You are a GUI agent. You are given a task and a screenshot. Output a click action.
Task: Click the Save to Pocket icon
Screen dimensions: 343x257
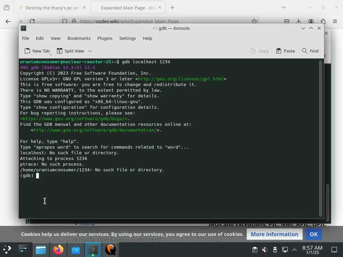(287, 21)
